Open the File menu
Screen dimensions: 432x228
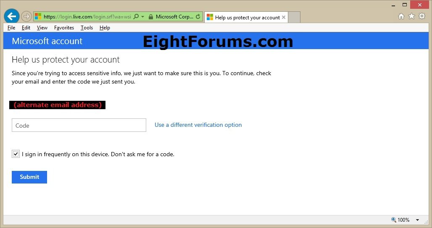coord(11,28)
